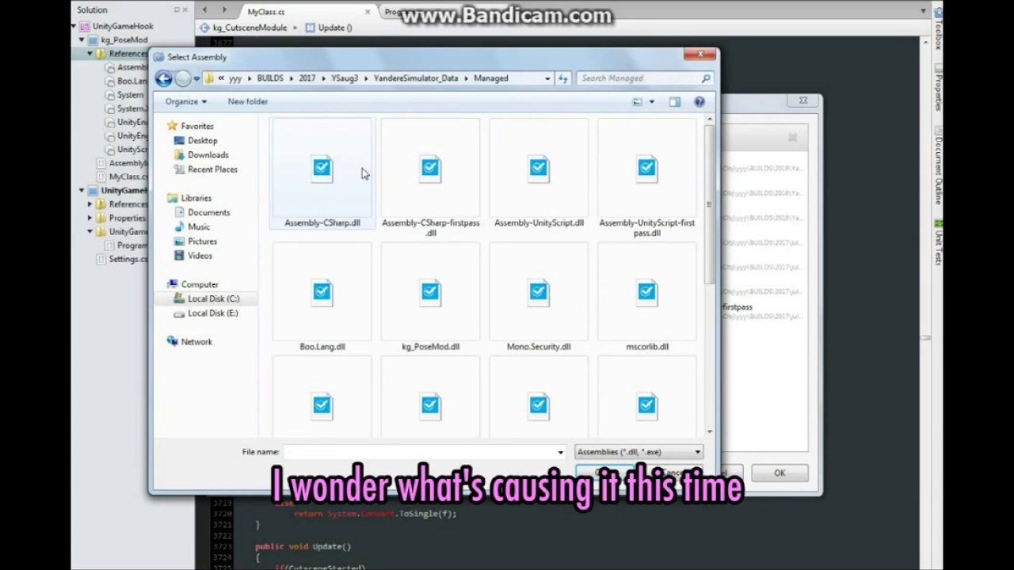Viewport: 1014px width, 570px height.
Task: Open recent locations arrow beside forward button
Action: coord(196,78)
